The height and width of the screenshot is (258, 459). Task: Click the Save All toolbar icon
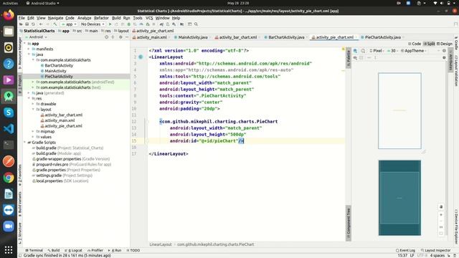(27, 24)
